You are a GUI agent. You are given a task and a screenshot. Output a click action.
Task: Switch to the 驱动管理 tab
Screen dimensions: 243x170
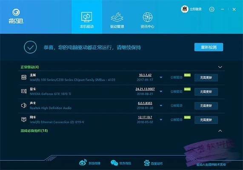point(117,20)
